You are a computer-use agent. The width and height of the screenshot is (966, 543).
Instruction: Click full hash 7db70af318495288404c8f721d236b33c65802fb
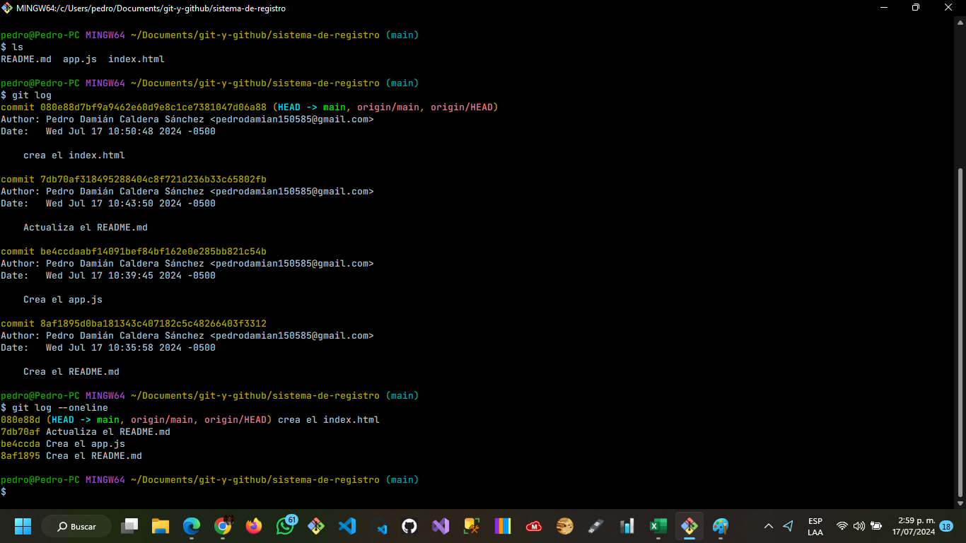pos(153,180)
